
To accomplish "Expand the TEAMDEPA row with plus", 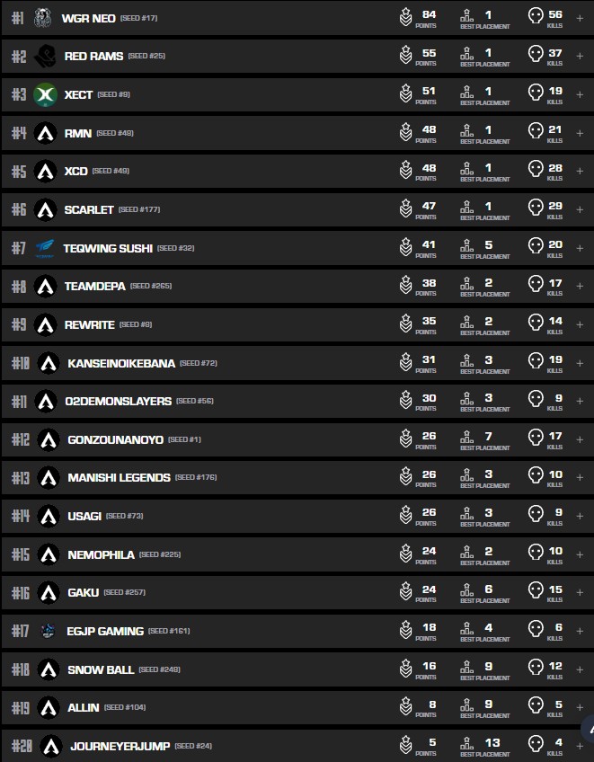I will pyautogui.click(x=580, y=286).
